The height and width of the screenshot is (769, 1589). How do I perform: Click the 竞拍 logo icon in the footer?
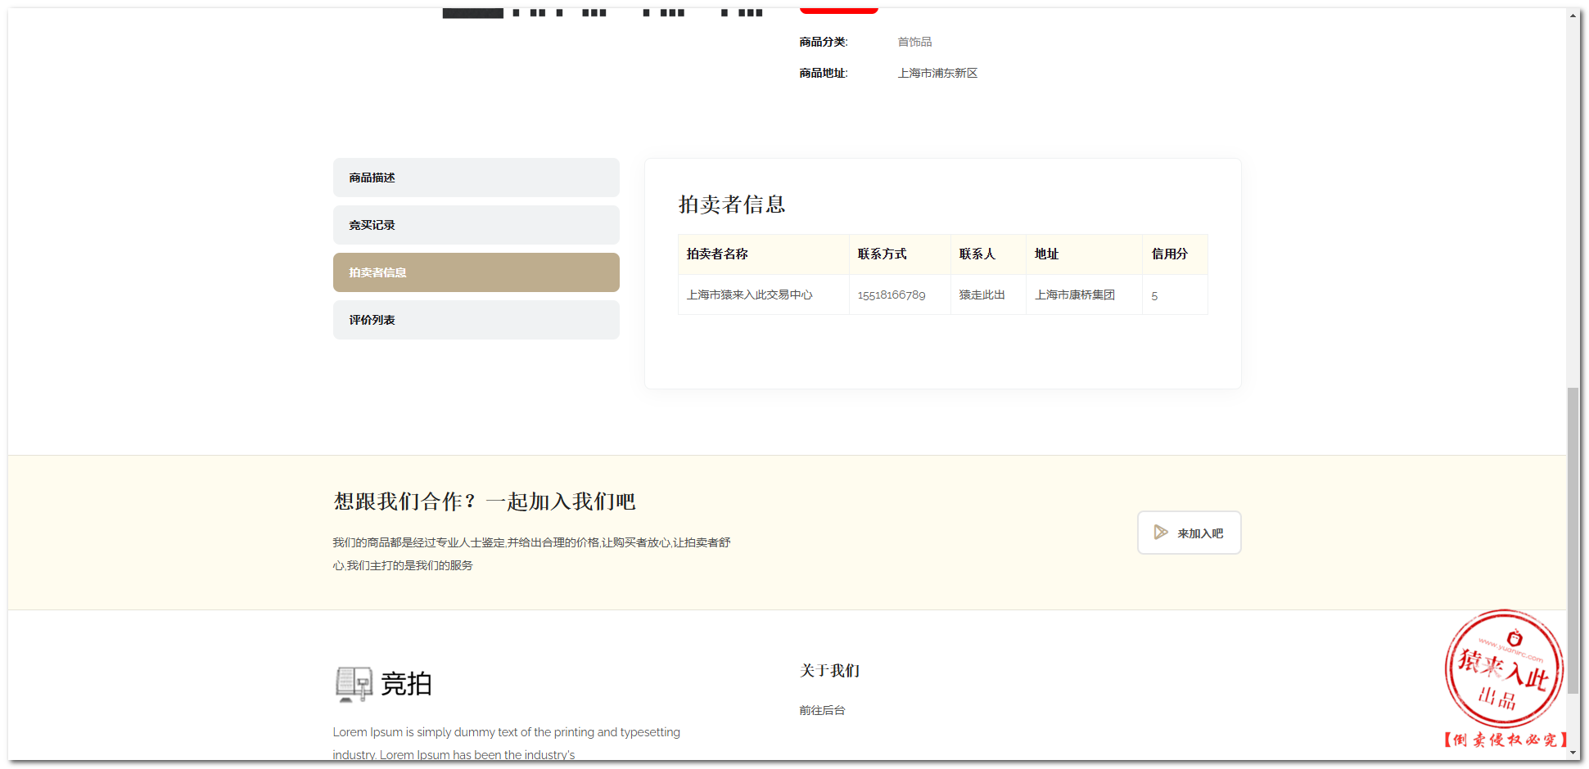click(354, 684)
